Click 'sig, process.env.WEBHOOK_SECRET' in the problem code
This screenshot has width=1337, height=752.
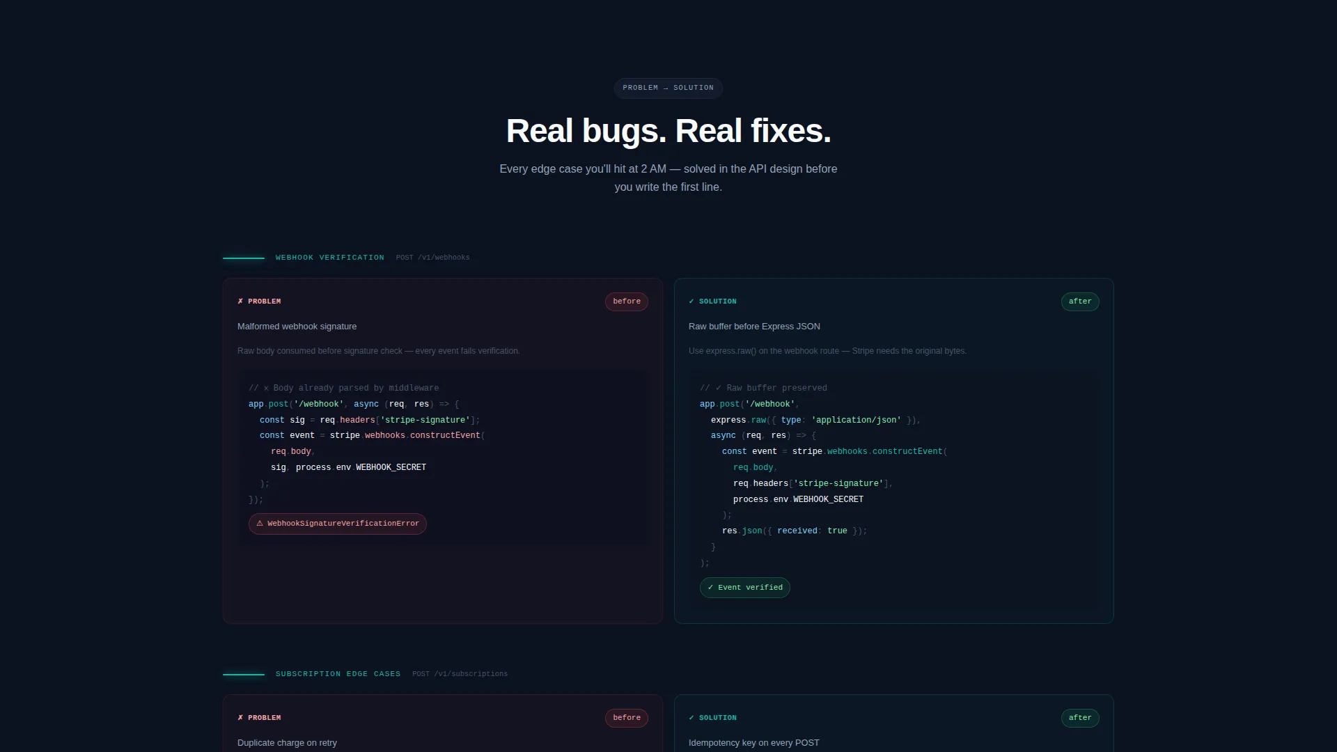coord(349,468)
